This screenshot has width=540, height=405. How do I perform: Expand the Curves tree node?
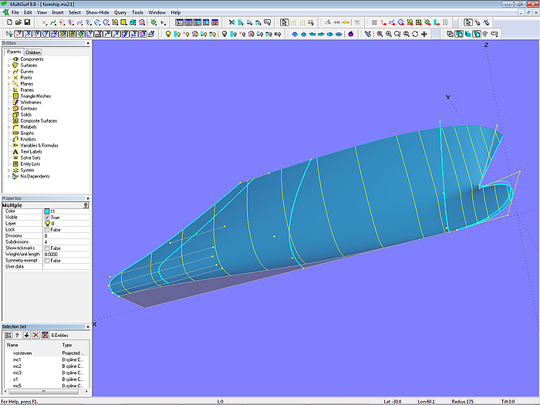coord(8,72)
